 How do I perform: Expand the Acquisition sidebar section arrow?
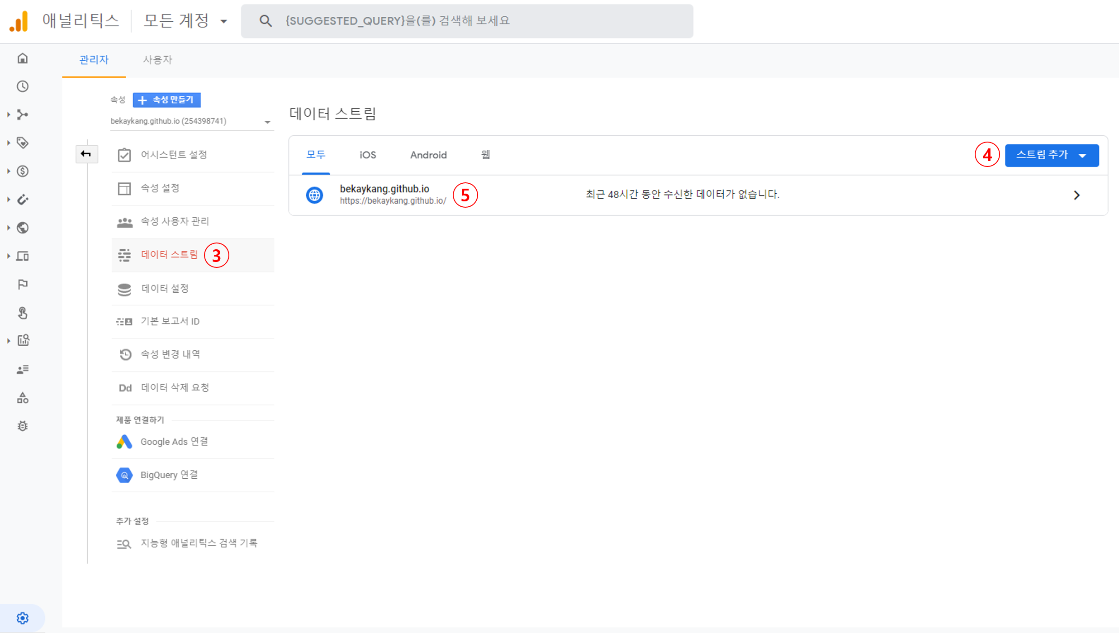[9, 115]
